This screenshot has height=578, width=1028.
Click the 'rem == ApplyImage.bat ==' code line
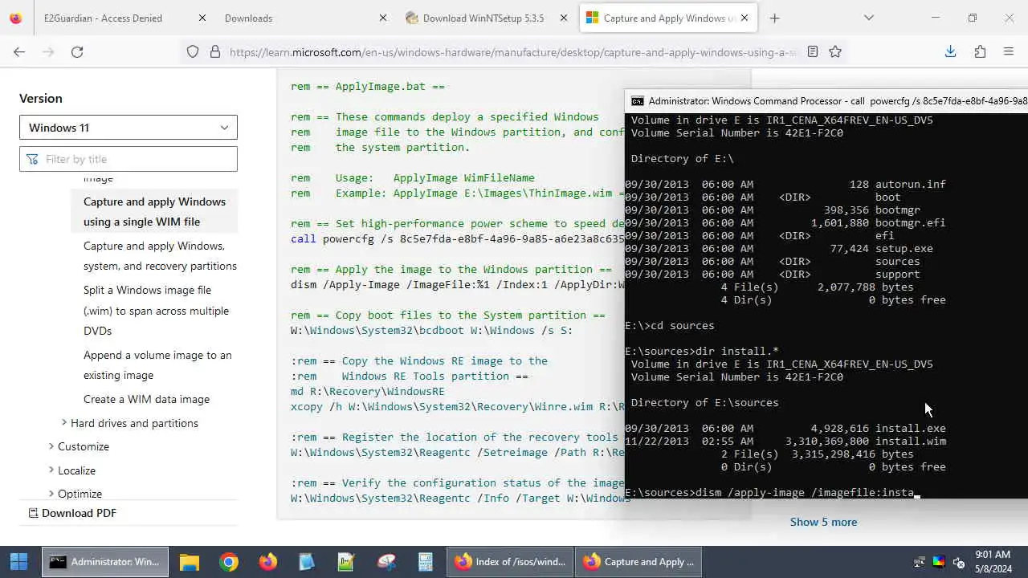pyautogui.click(x=368, y=86)
